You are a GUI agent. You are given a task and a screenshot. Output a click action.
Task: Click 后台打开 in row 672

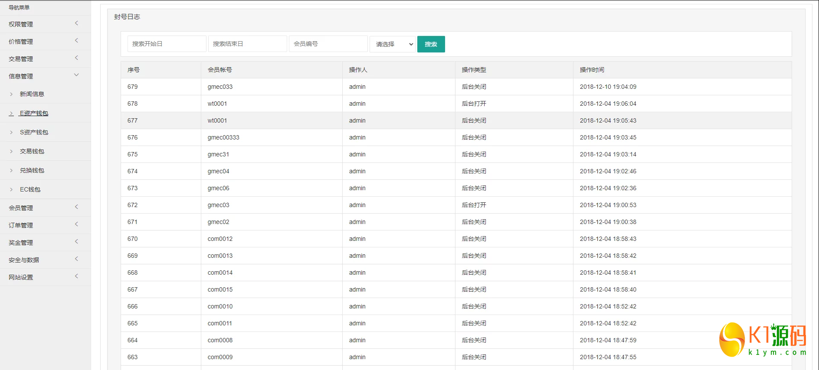(x=474, y=205)
